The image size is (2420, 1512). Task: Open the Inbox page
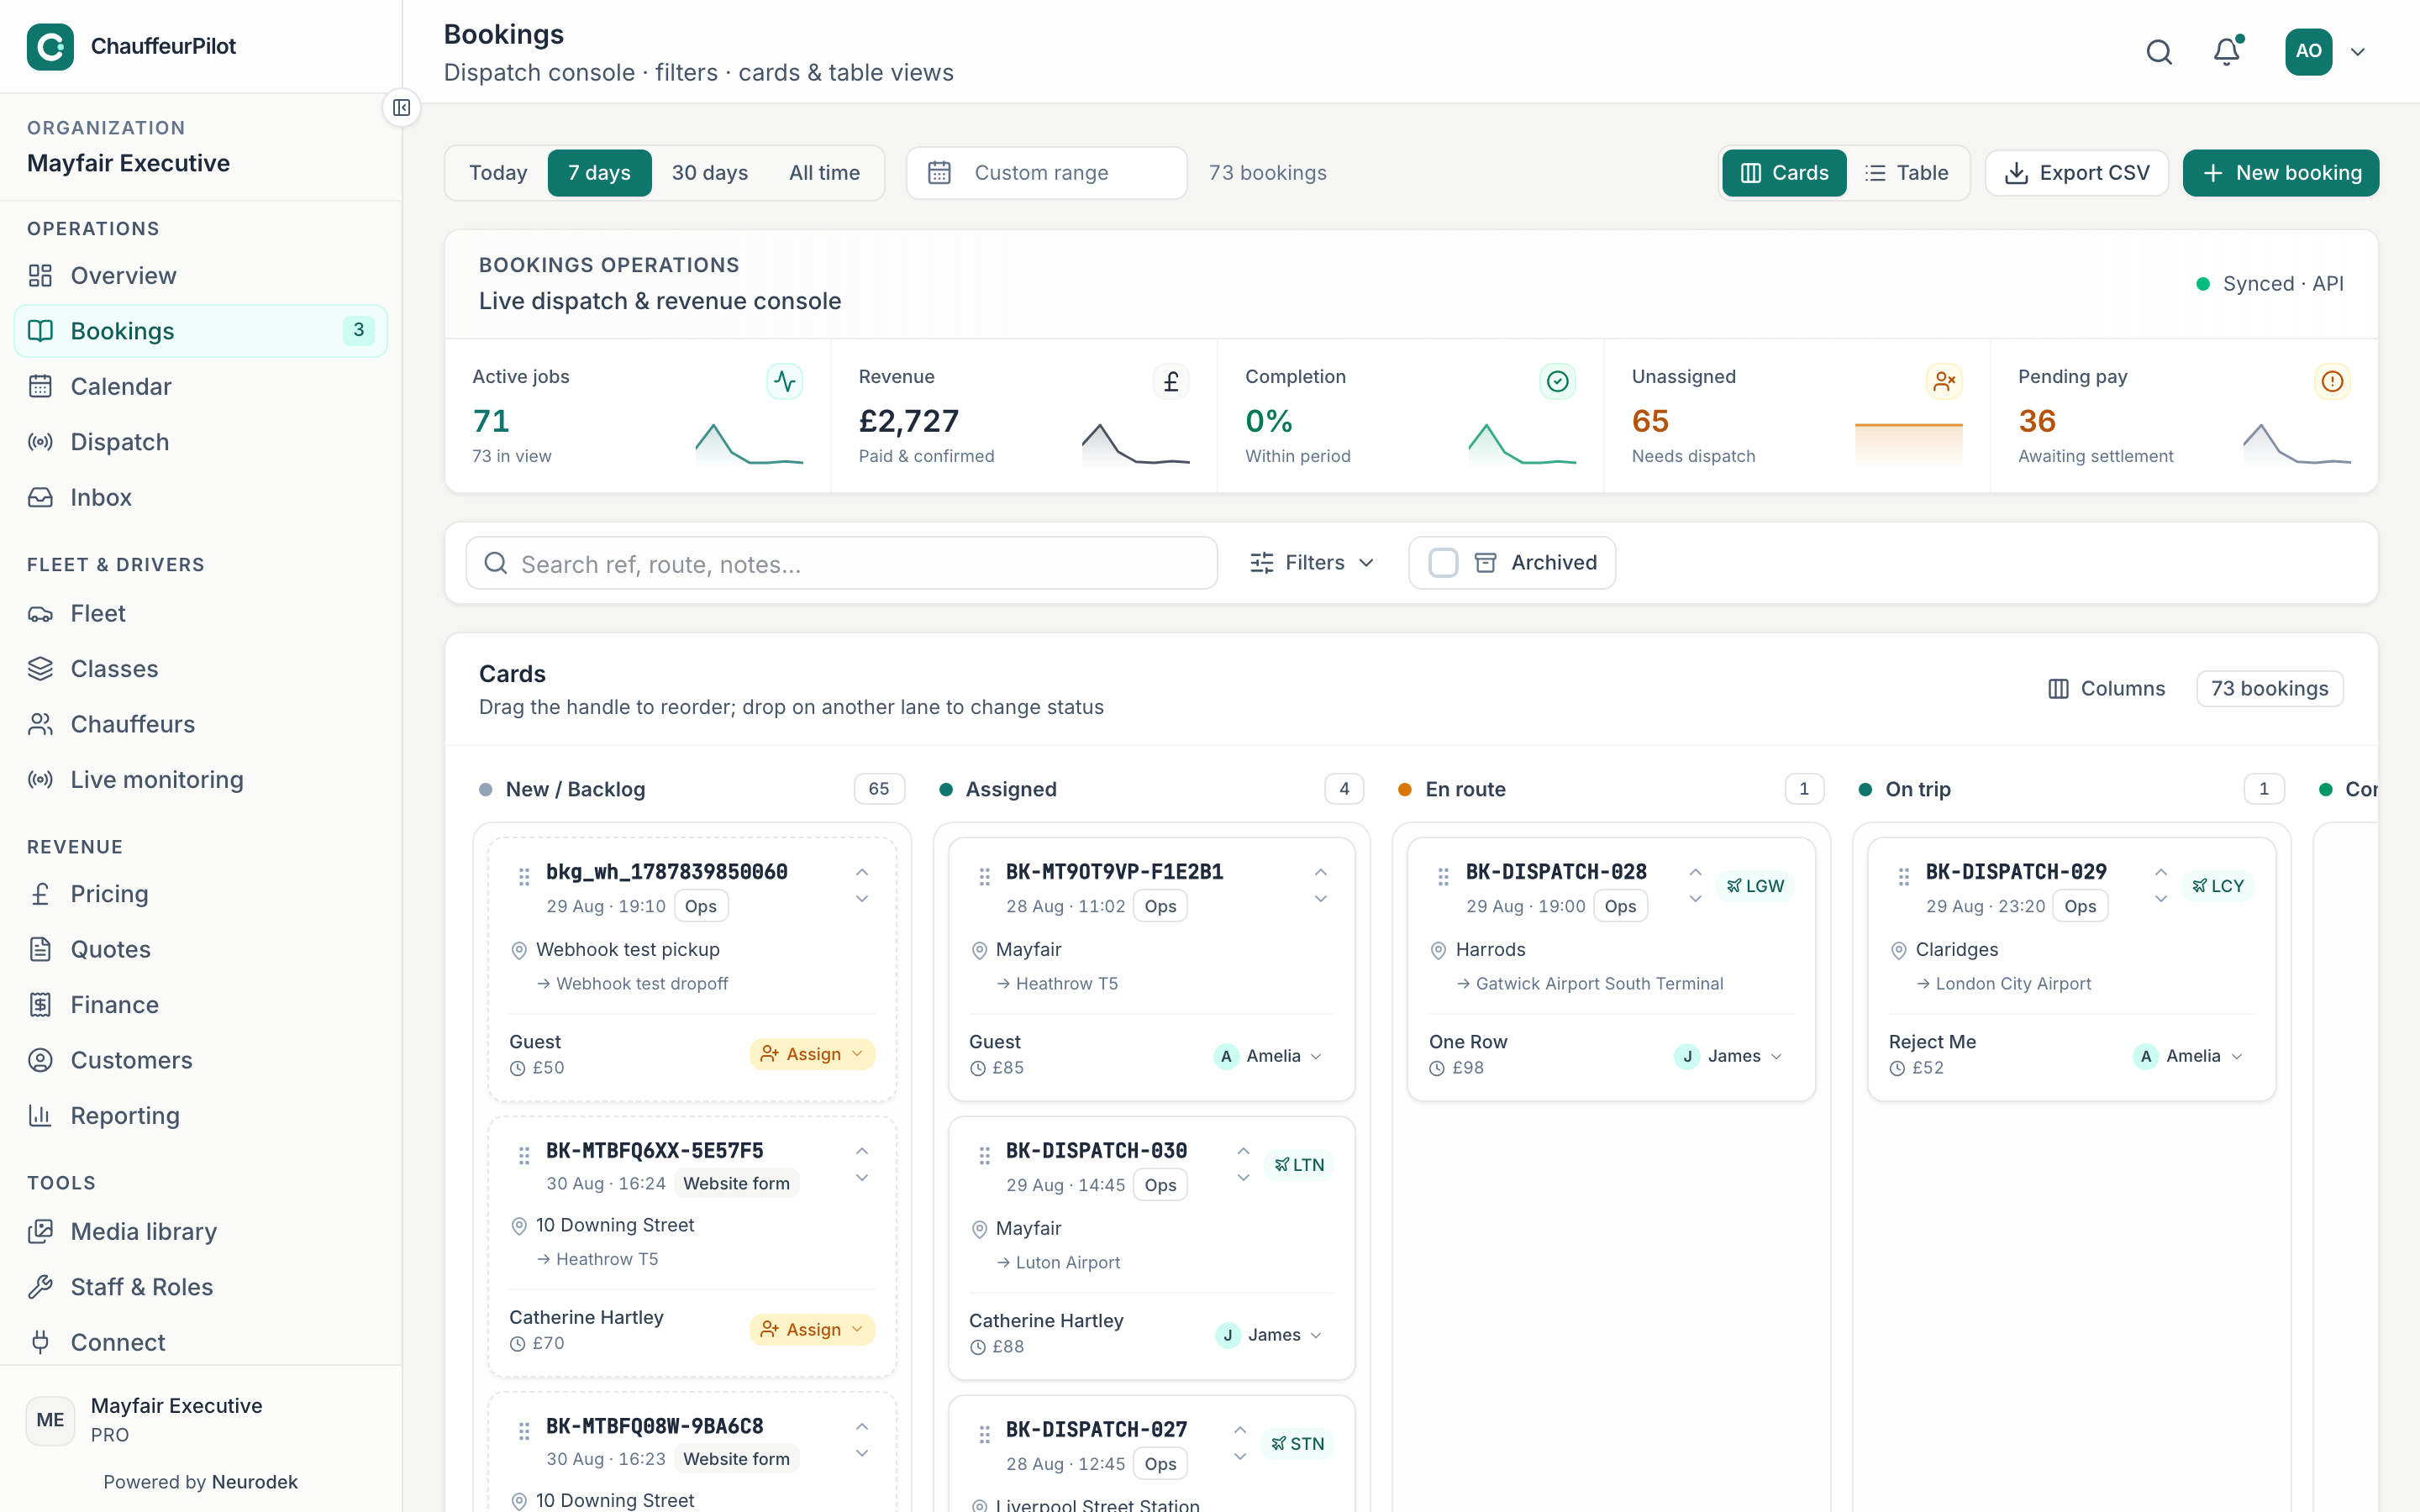tap(201, 497)
